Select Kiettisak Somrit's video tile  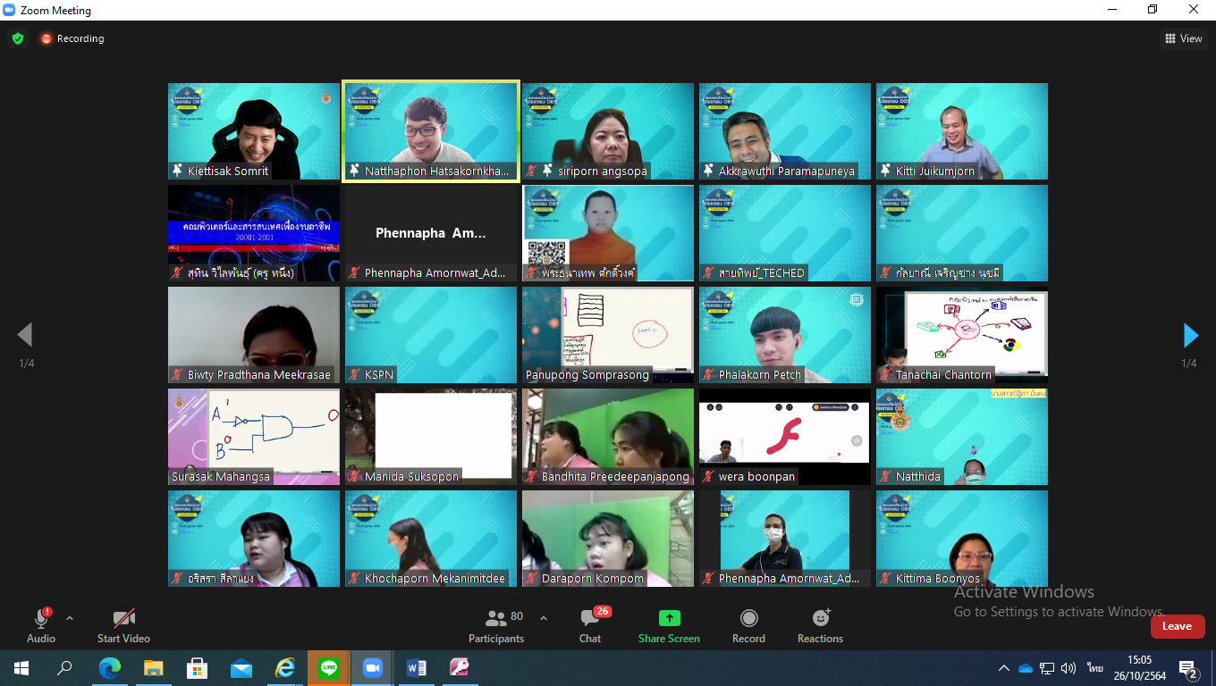click(x=254, y=131)
